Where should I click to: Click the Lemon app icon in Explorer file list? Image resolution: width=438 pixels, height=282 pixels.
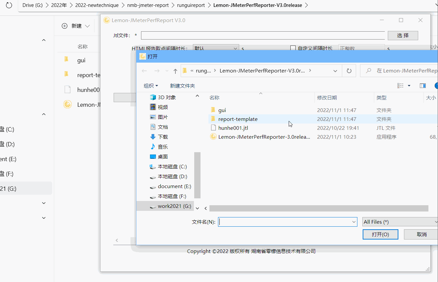click(67, 104)
